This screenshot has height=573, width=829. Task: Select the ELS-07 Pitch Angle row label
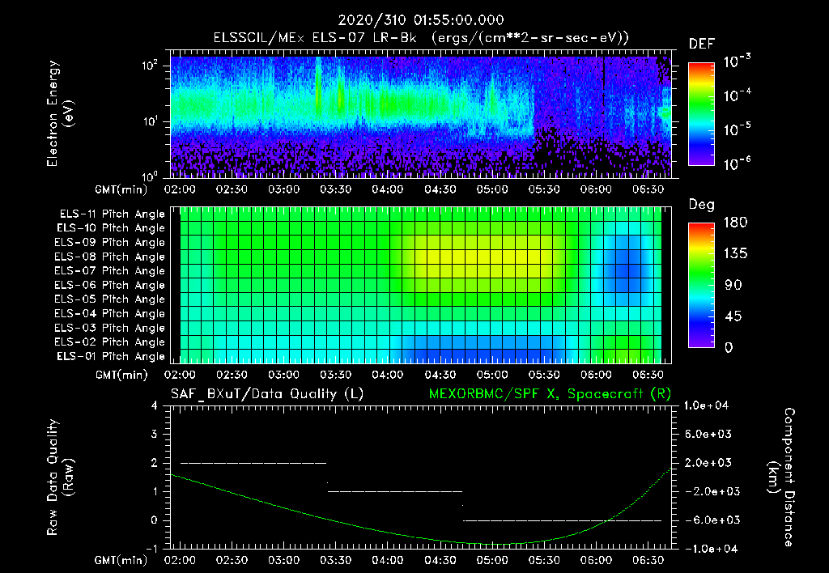click(110, 270)
